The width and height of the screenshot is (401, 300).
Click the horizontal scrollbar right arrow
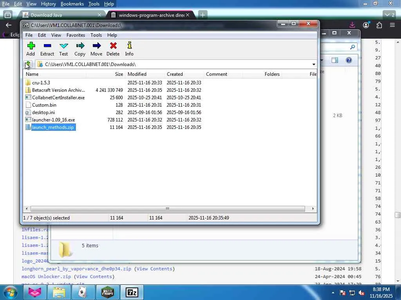[x=313, y=209]
